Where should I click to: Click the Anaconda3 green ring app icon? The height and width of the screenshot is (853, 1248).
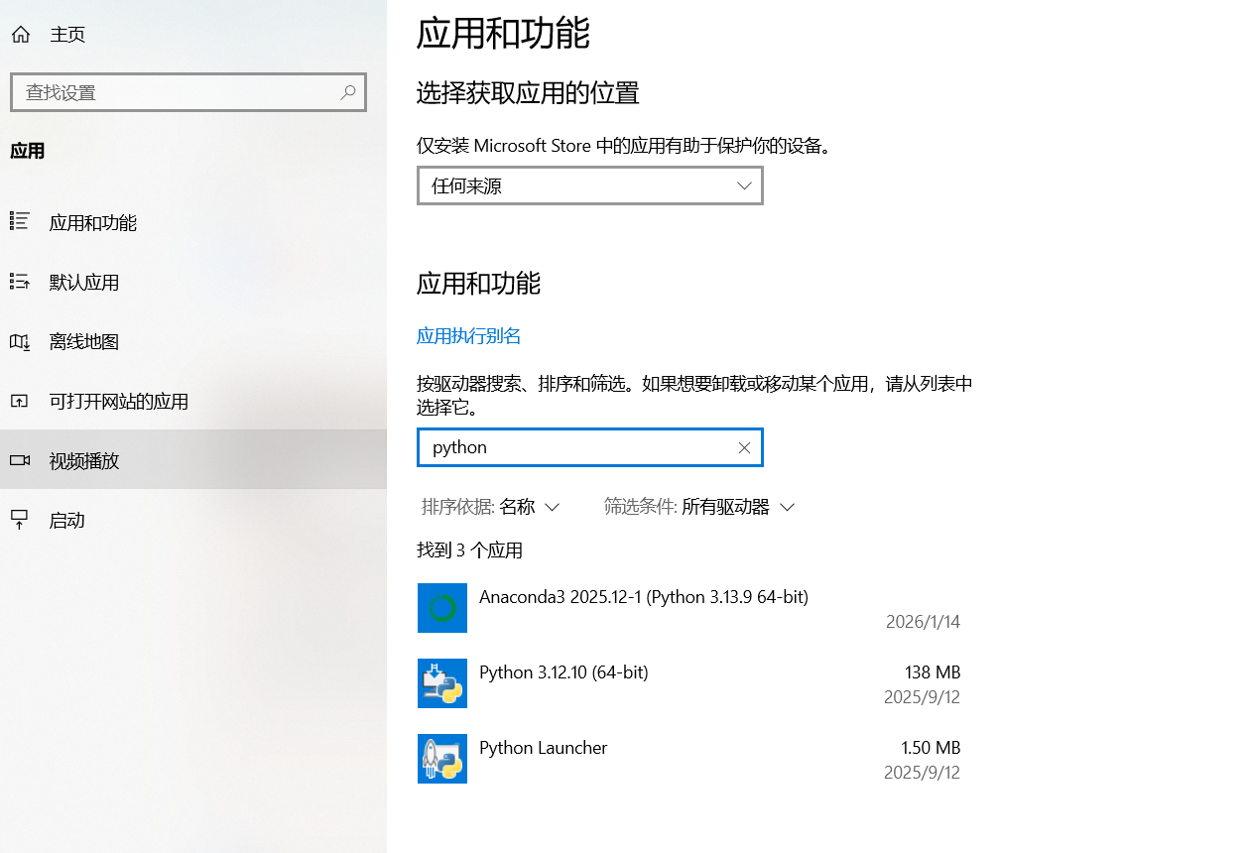click(442, 608)
